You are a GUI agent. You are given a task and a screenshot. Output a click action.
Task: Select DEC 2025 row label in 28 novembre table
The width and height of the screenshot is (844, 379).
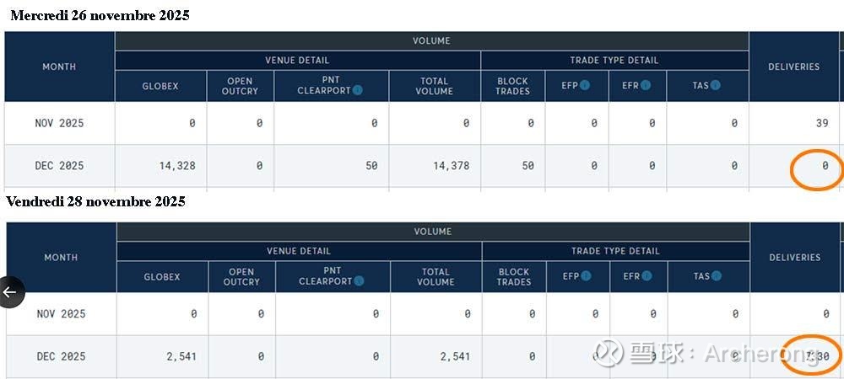click(x=61, y=356)
